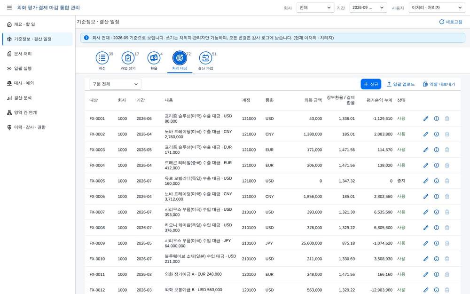Click the 계정 column header
Screen dimensions: 470x294
pyautogui.click(x=246, y=100)
